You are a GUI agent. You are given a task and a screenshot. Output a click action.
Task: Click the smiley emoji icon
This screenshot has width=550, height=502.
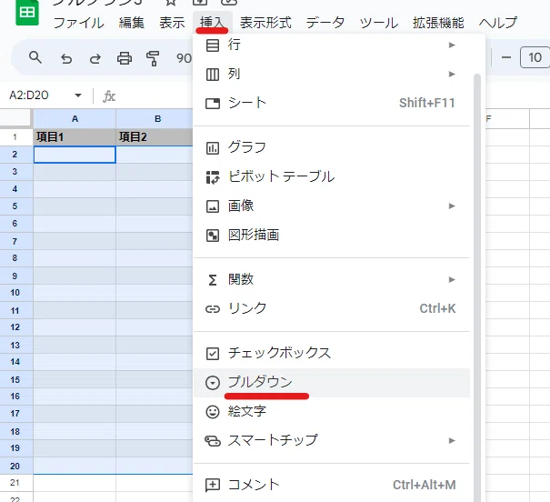point(213,412)
